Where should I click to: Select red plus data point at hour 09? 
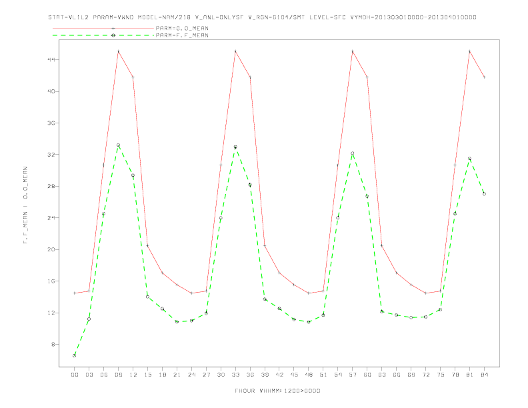[118, 51]
